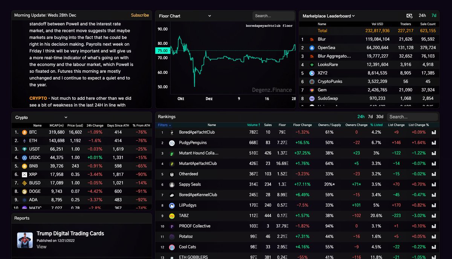Sort rankings by % Listed column
The width and height of the screenshot is (452, 259).
[376, 125]
